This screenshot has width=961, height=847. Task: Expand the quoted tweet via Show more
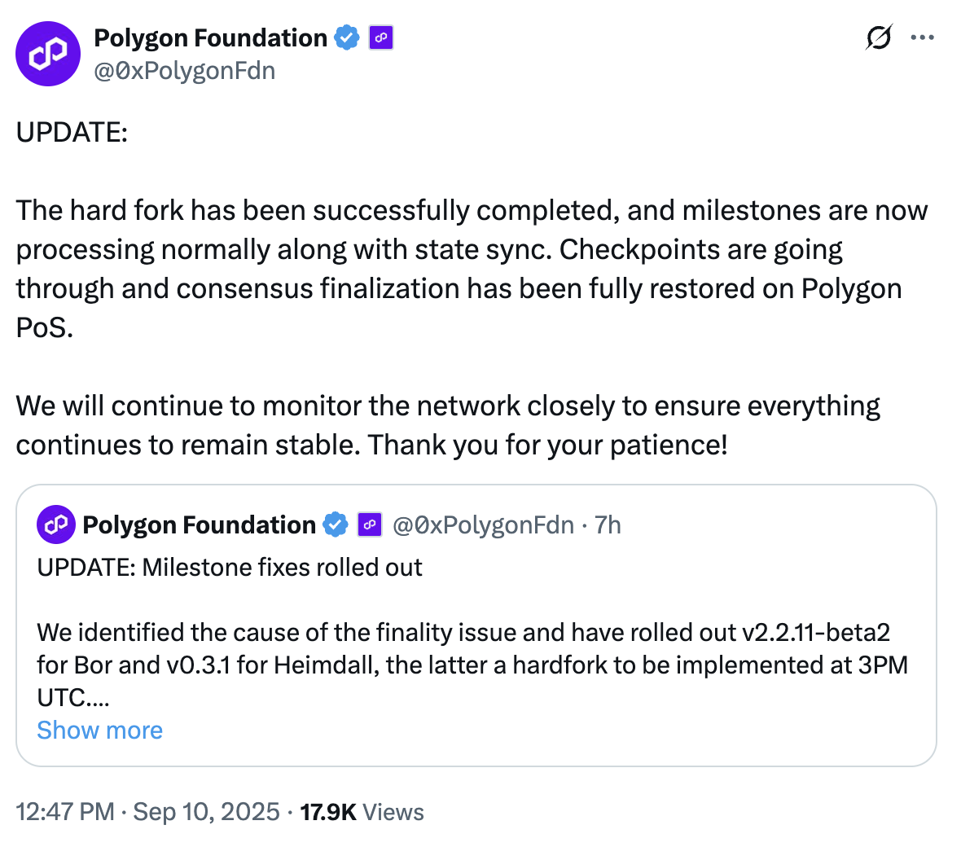pyautogui.click(x=99, y=730)
